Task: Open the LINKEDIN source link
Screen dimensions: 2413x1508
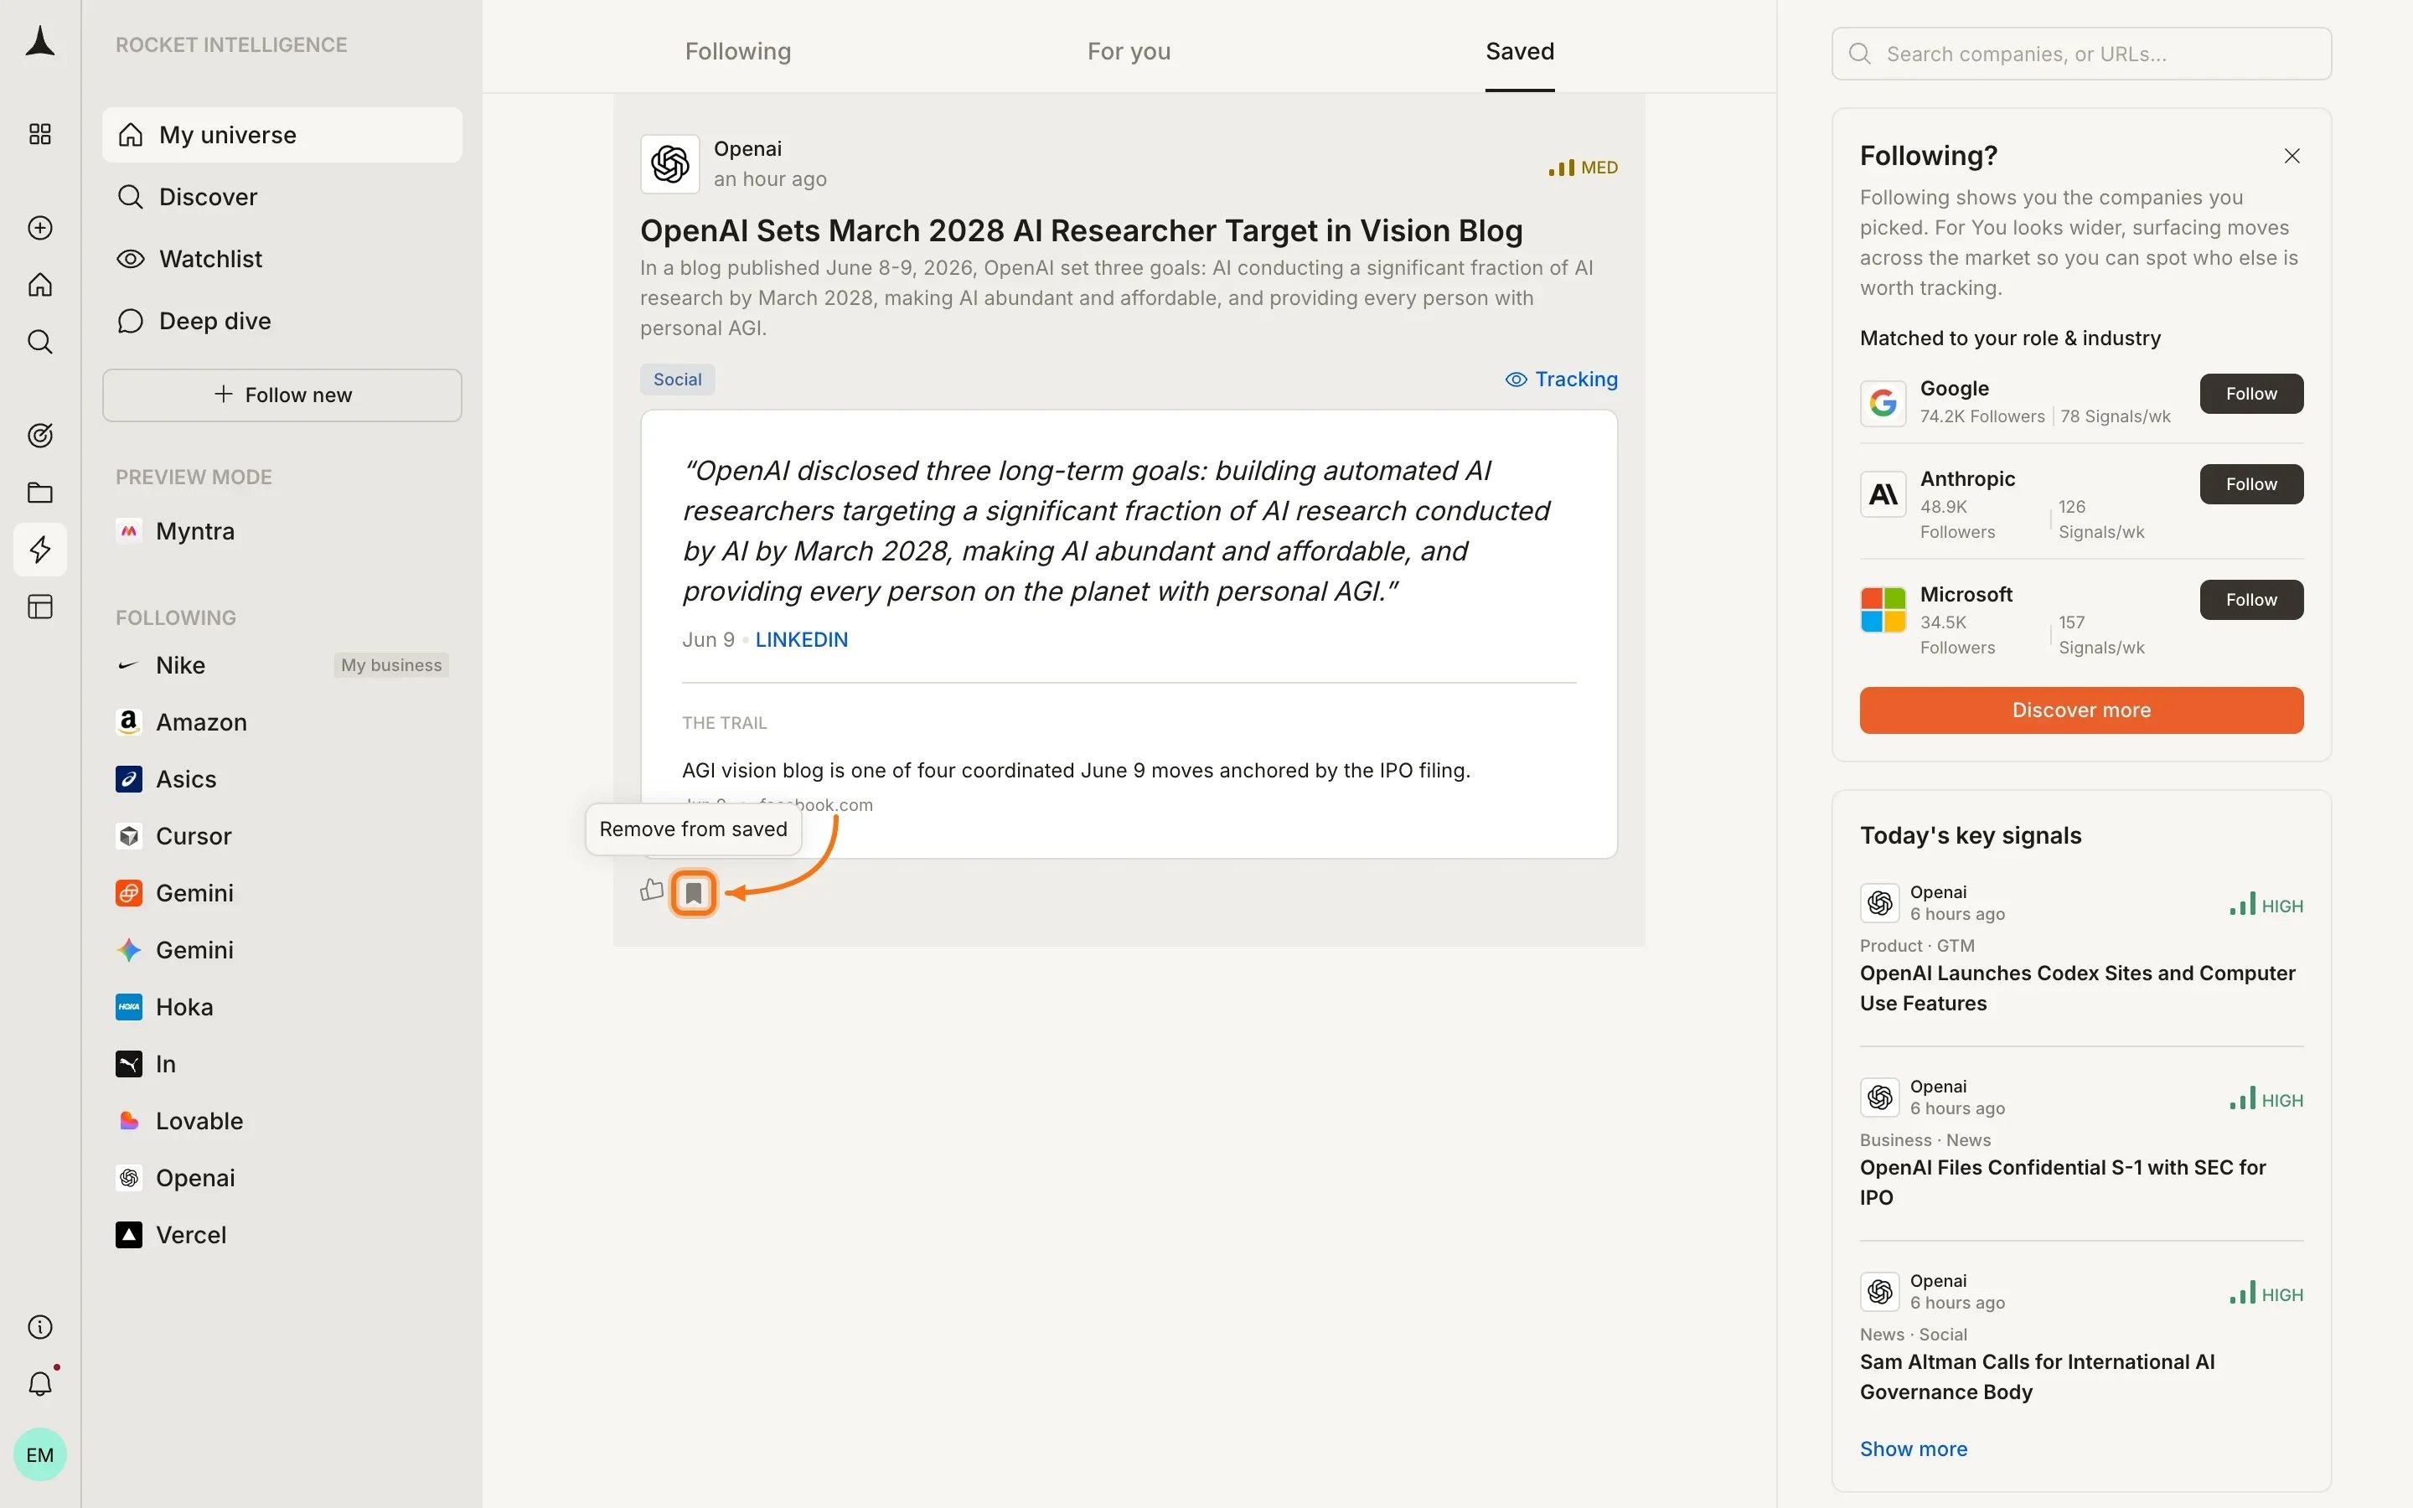Action: (802, 639)
